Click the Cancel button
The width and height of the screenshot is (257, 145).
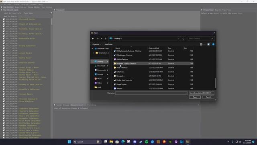click(208, 97)
